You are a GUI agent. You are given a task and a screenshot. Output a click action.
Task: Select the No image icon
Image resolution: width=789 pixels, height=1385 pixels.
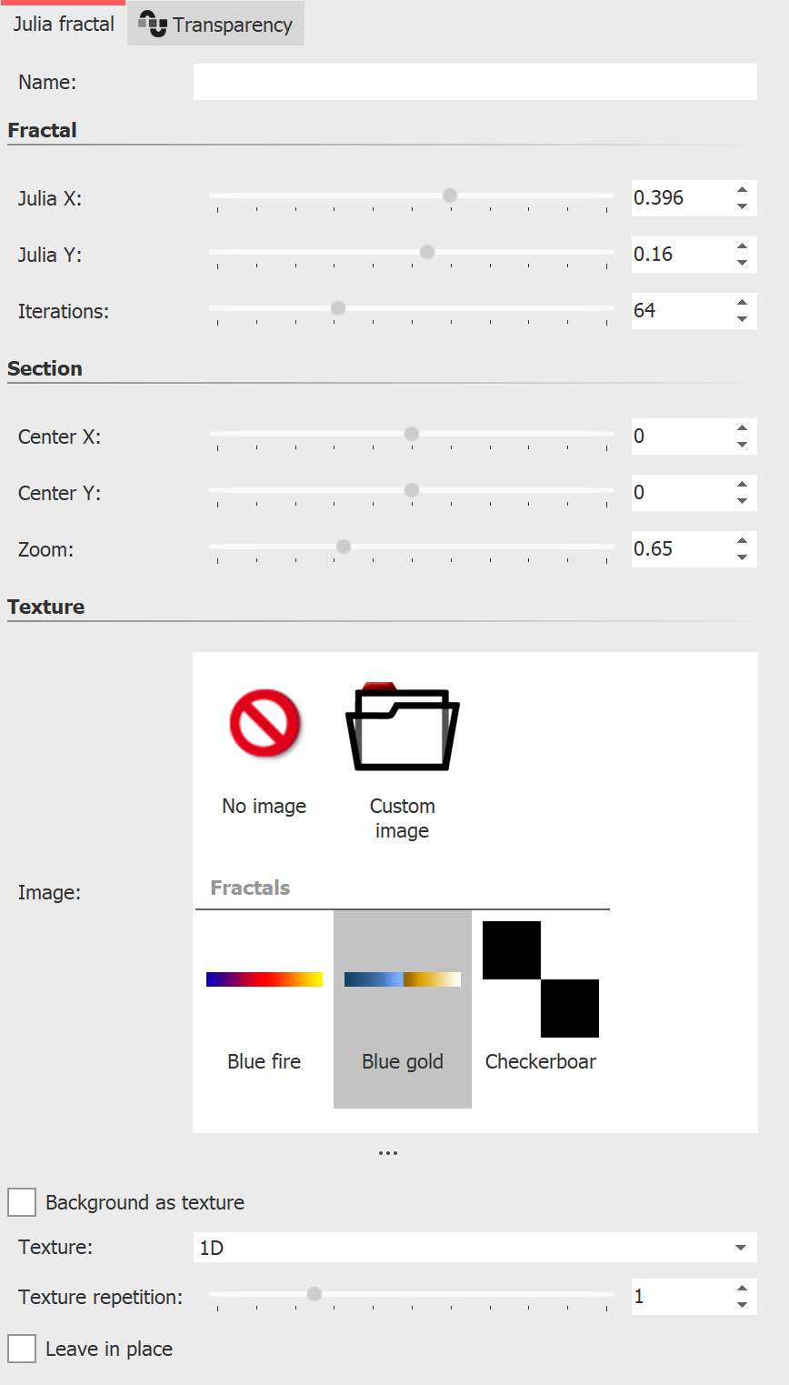pos(265,725)
